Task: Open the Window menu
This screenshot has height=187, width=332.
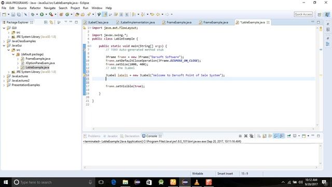Action: pos(97,8)
